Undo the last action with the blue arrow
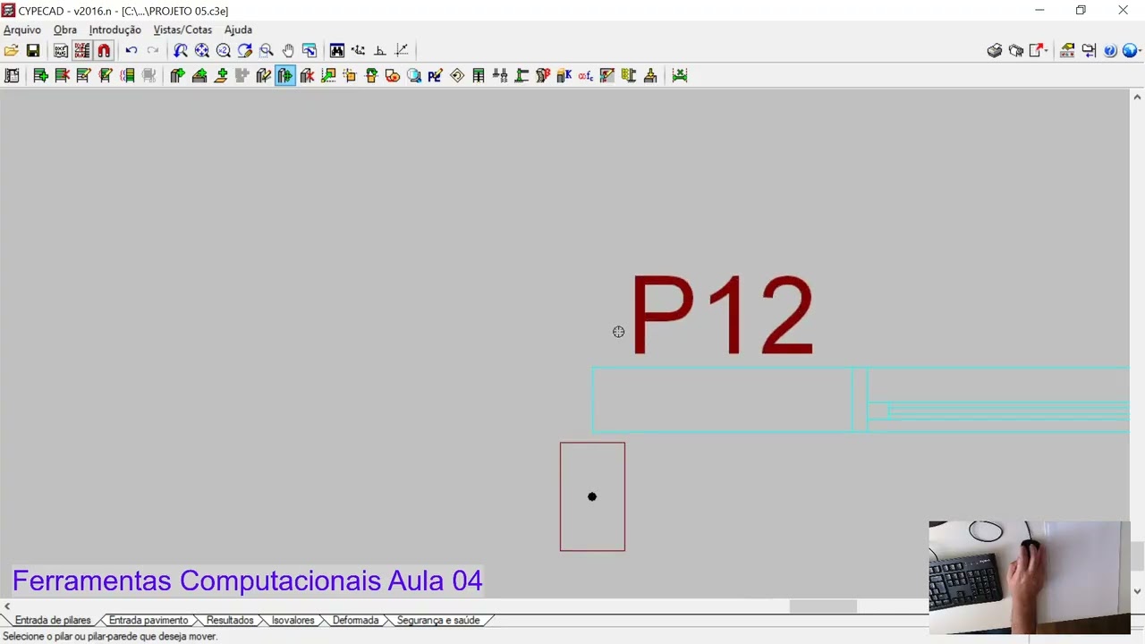Screen dimensions: 1145x644 (x=131, y=51)
